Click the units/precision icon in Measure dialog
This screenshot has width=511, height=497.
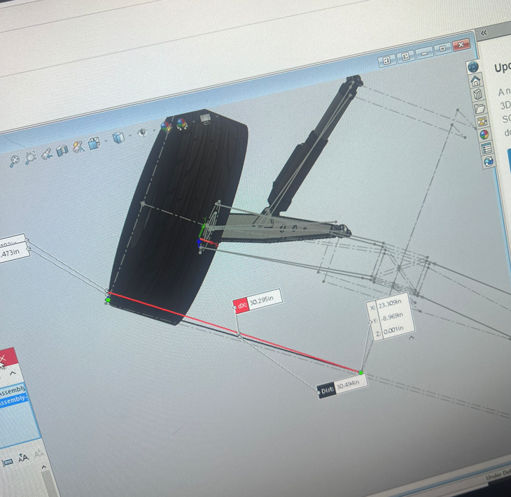tap(8, 462)
